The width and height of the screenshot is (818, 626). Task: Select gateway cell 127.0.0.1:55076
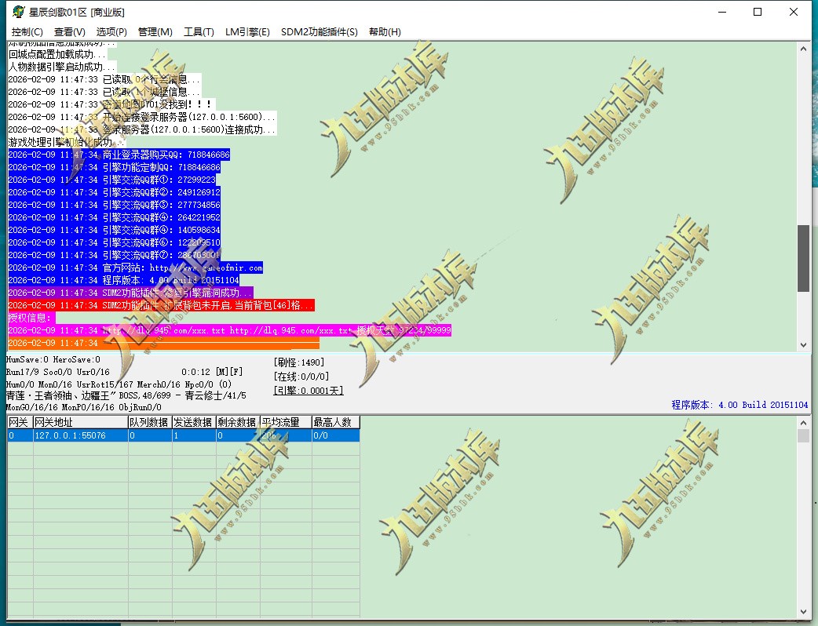pyautogui.click(x=80, y=435)
